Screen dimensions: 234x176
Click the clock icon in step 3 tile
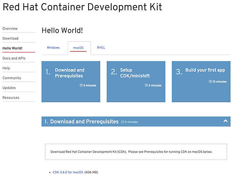pos(210,82)
